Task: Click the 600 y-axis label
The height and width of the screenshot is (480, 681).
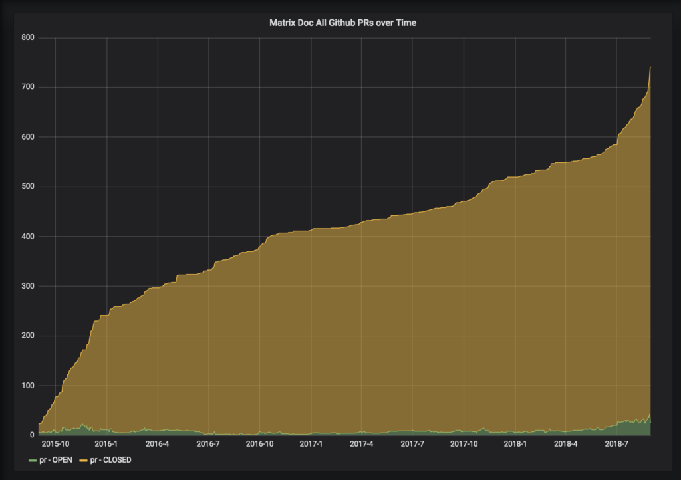Action: point(27,137)
